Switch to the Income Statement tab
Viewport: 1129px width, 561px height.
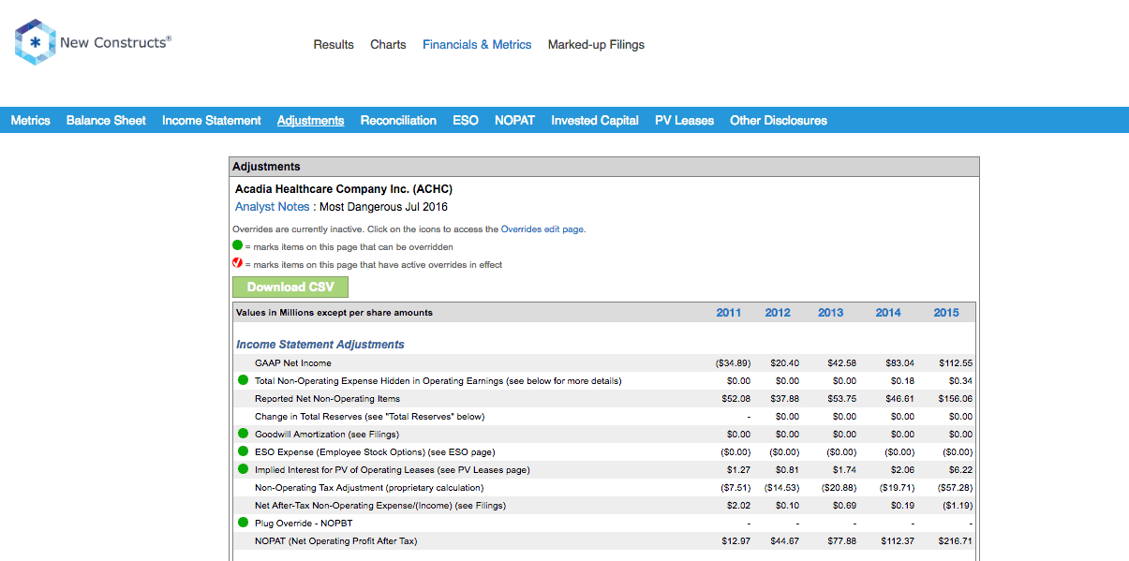point(211,120)
